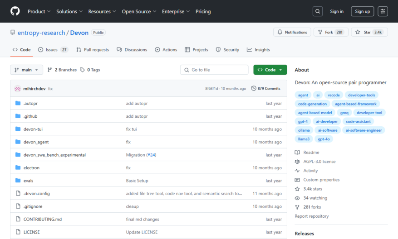Open the devon_agent folder icon

pyautogui.click(x=18, y=142)
